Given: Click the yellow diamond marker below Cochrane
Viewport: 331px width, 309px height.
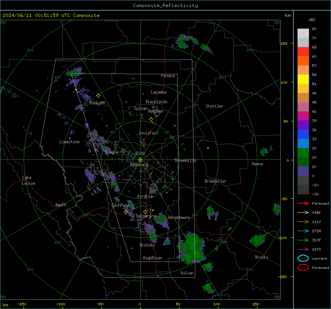Looking at the screenshot, I should tap(126, 212).
